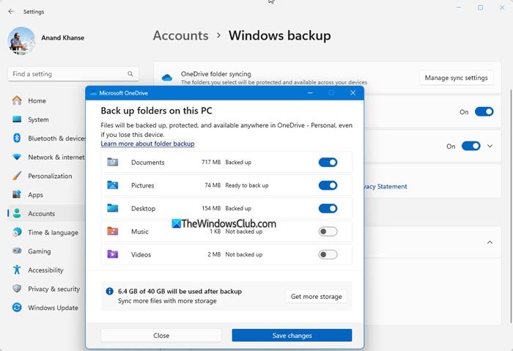Click Accounts breadcrumb in header
The width and height of the screenshot is (513, 351).
tap(180, 35)
